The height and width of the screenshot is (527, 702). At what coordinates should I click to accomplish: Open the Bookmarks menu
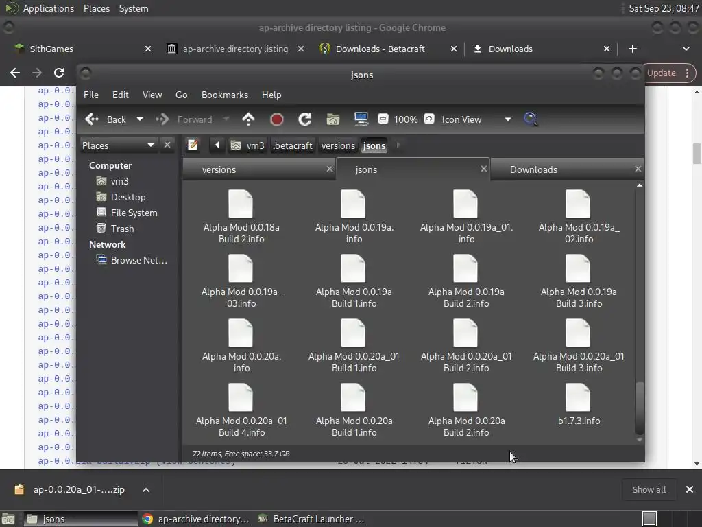225,95
